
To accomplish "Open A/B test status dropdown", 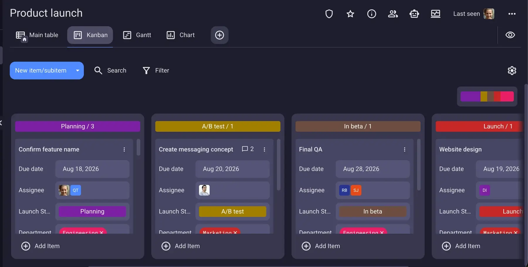I will (233, 212).
